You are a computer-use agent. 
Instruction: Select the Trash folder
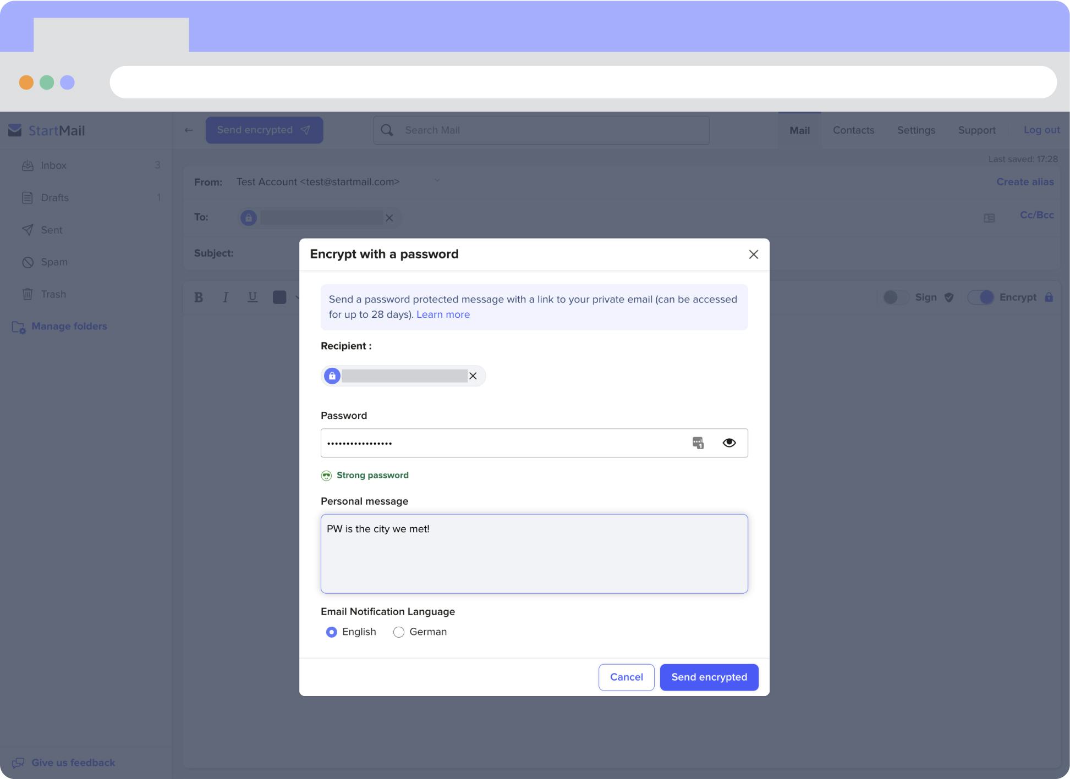click(54, 294)
